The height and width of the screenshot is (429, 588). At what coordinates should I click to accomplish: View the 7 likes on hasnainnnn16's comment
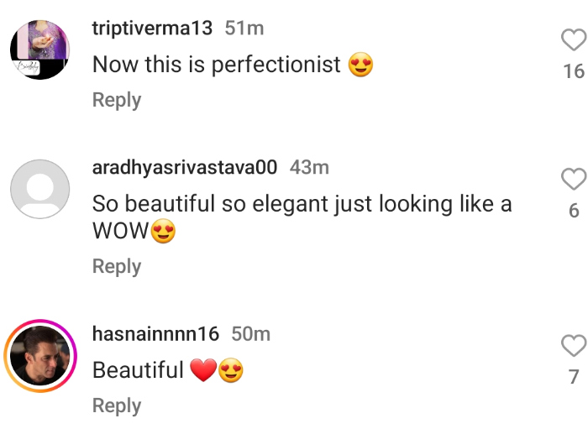click(574, 377)
